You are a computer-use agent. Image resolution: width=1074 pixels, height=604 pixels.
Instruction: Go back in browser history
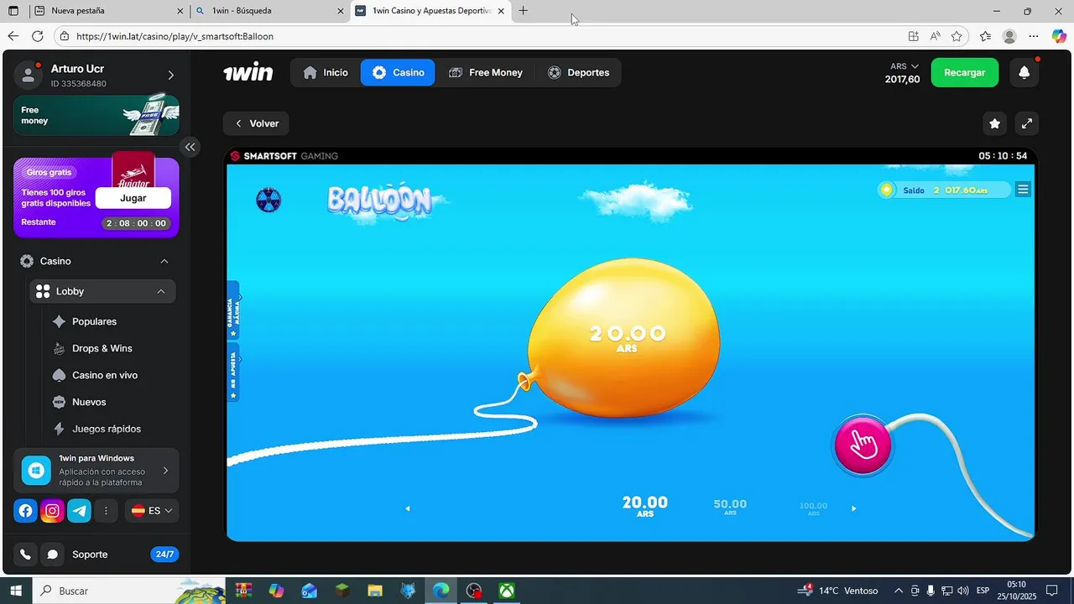(x=13, y=36)
